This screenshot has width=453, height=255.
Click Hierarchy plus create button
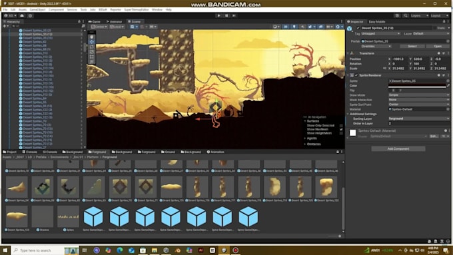[5, 26]
